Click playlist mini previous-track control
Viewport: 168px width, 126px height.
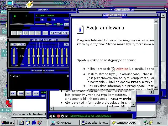point(42,96)
